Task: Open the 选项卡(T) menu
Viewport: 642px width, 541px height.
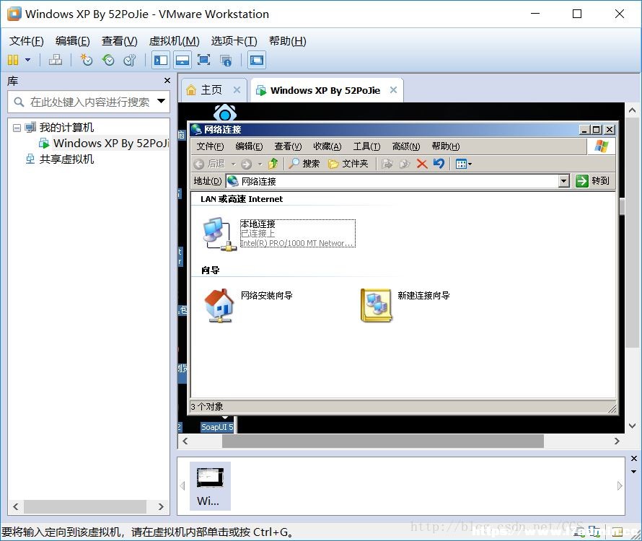Action: point(234,41)
